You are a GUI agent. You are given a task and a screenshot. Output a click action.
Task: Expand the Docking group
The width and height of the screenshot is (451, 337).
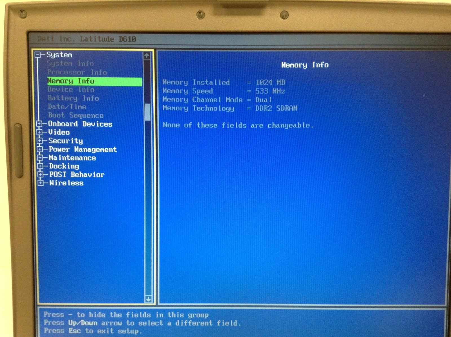pos(40,166)
